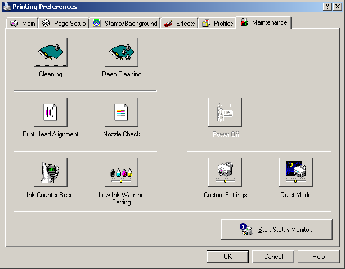
Task: Open the Stamp/Background tab
Action: 125,24
